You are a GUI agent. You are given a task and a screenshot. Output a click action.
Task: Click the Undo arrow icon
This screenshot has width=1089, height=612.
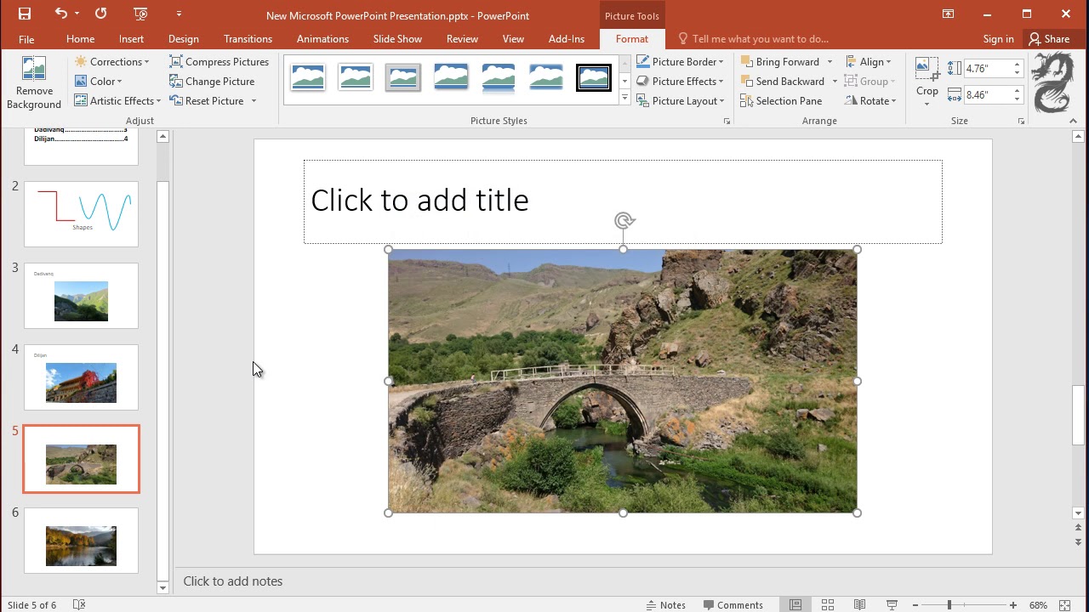60,14
